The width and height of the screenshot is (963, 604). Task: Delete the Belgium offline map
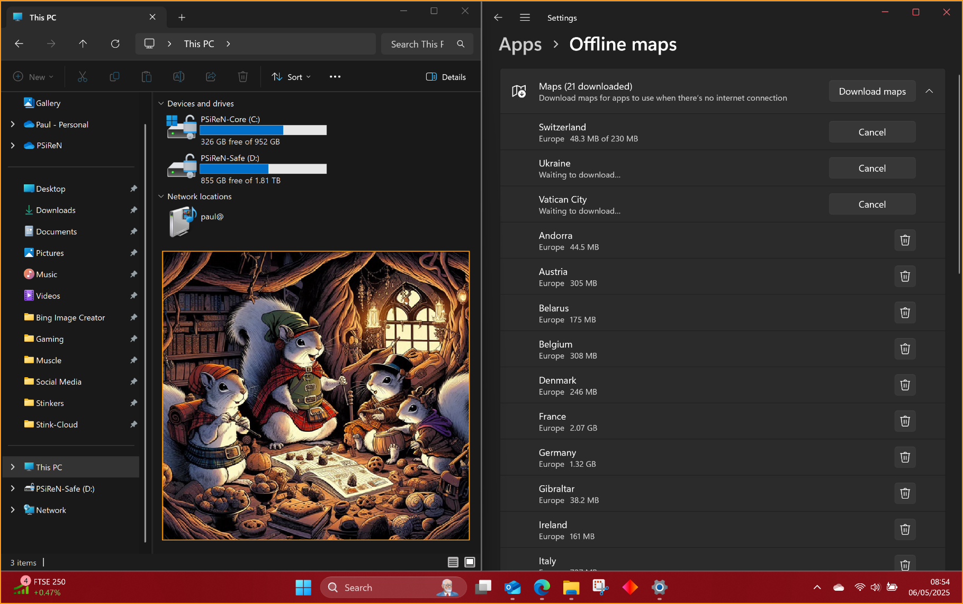pos(905,349)
